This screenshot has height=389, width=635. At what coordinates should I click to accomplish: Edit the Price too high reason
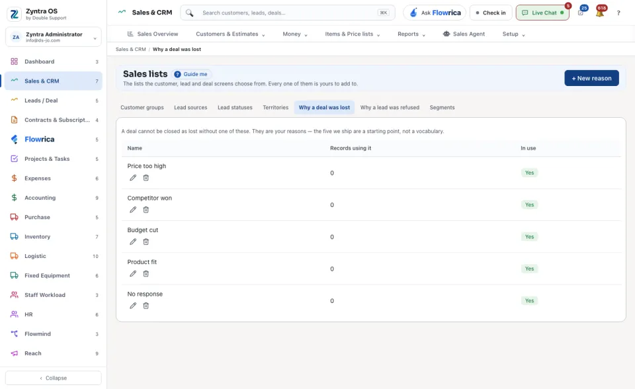coord(133,178)
